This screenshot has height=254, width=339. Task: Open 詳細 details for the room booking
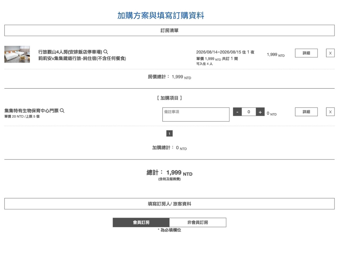tap(306, 53)
